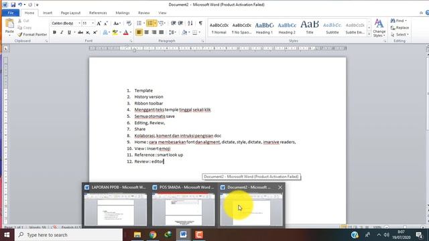The image size is (429, 241).
Task: Open the orange app on the taskbar
Action: pos(199,235)
